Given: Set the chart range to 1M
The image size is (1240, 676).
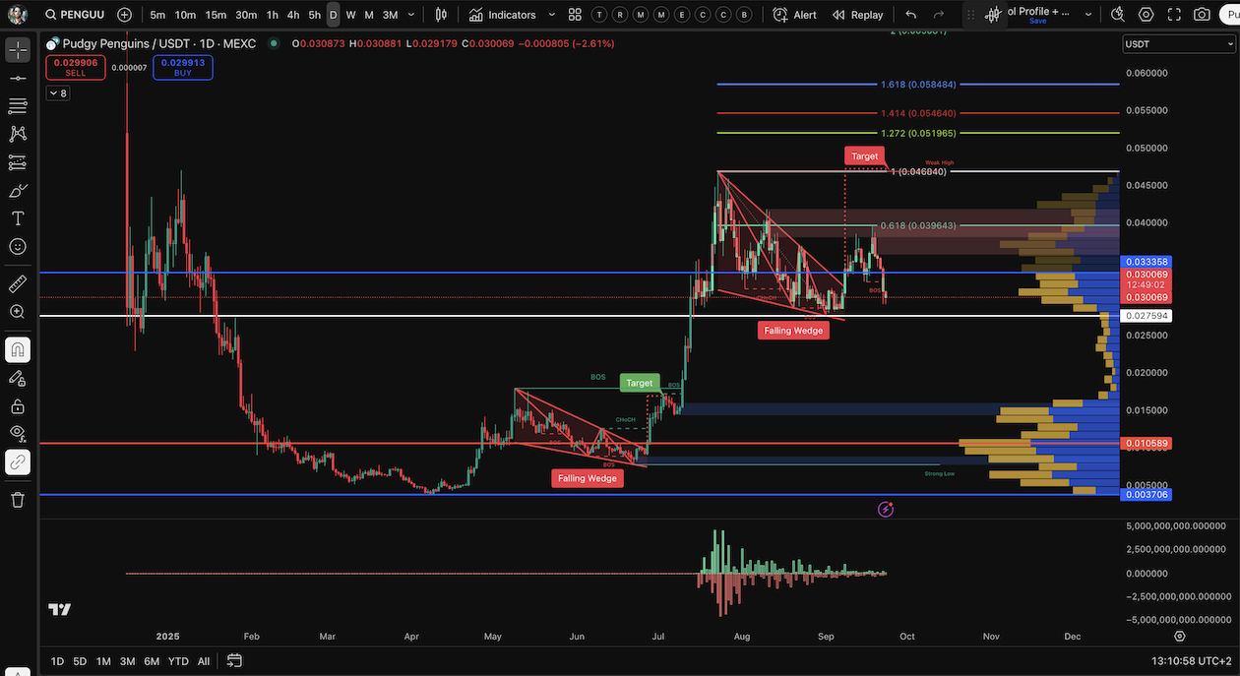Looking at the screenshot, I should (103, 661).
